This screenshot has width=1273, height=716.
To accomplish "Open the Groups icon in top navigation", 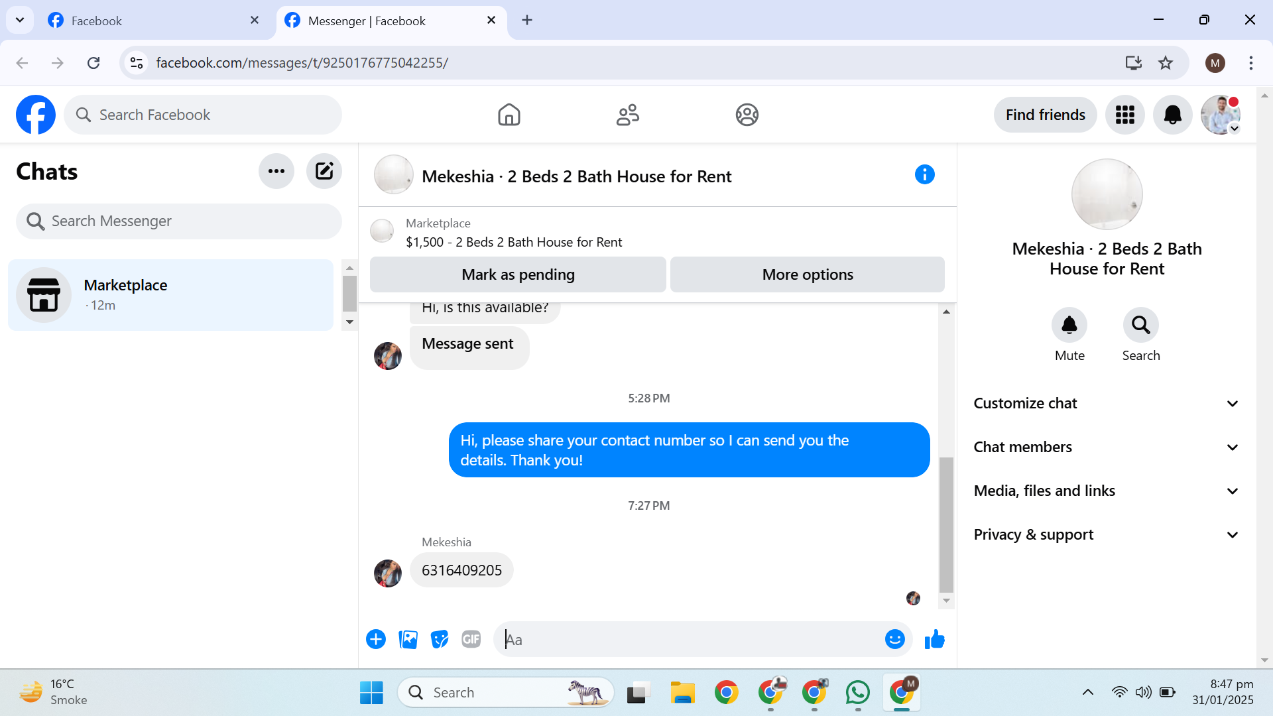I will (x=747, y=115).
